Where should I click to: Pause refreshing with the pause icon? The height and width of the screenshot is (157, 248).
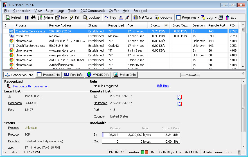pos(27,17)
